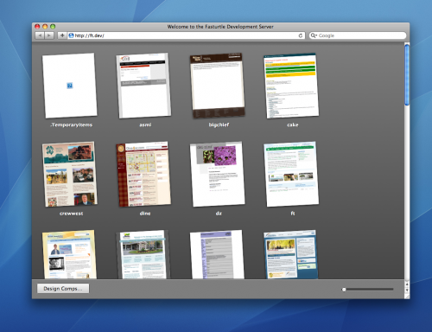Screen dimensions: 432x332
Task: Focus the http://ft.dev/ address field
Action: [186, 35]
